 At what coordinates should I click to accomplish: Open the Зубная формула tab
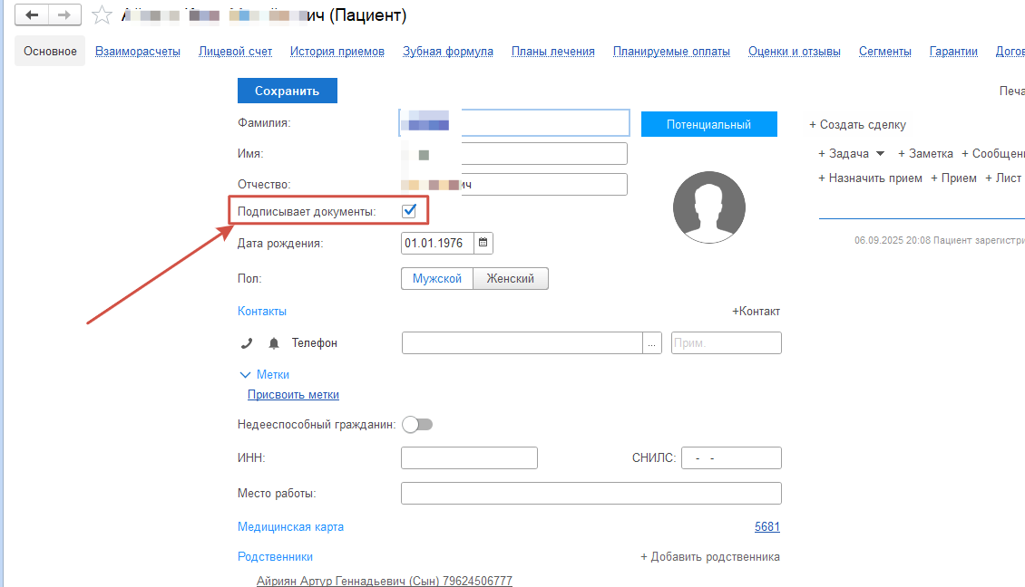point(448,51)
